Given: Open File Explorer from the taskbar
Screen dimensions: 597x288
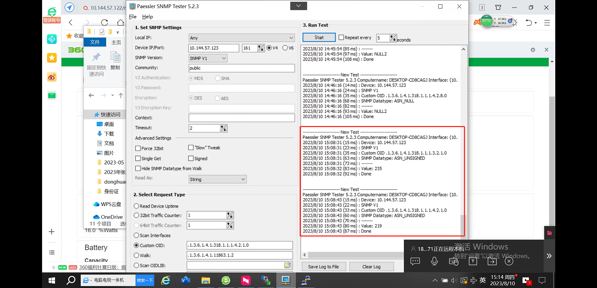Looking at the screenshot, I should (x=206, y=280).
